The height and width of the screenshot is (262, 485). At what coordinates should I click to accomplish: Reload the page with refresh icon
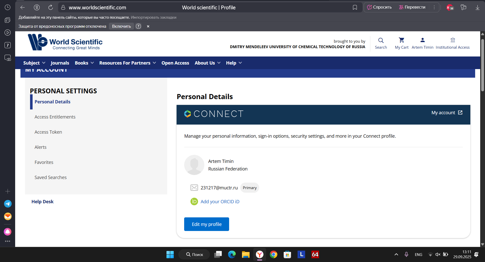[51, 8]
